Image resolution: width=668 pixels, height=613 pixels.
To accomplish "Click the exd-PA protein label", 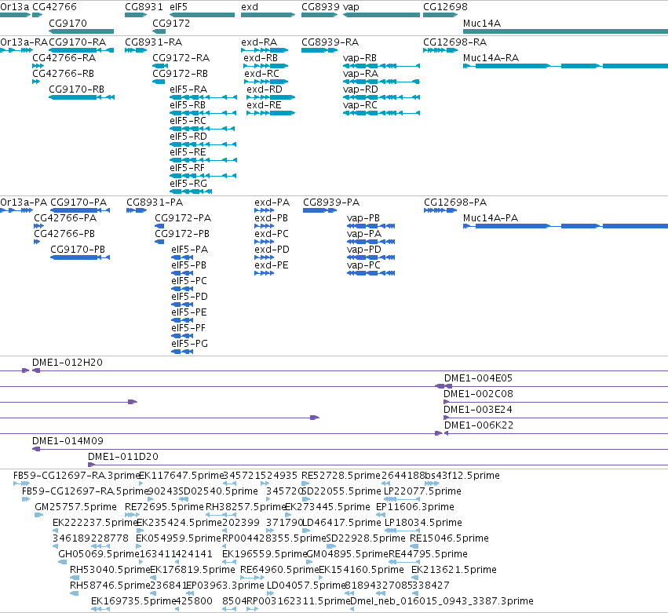I will tap(272, 202).
